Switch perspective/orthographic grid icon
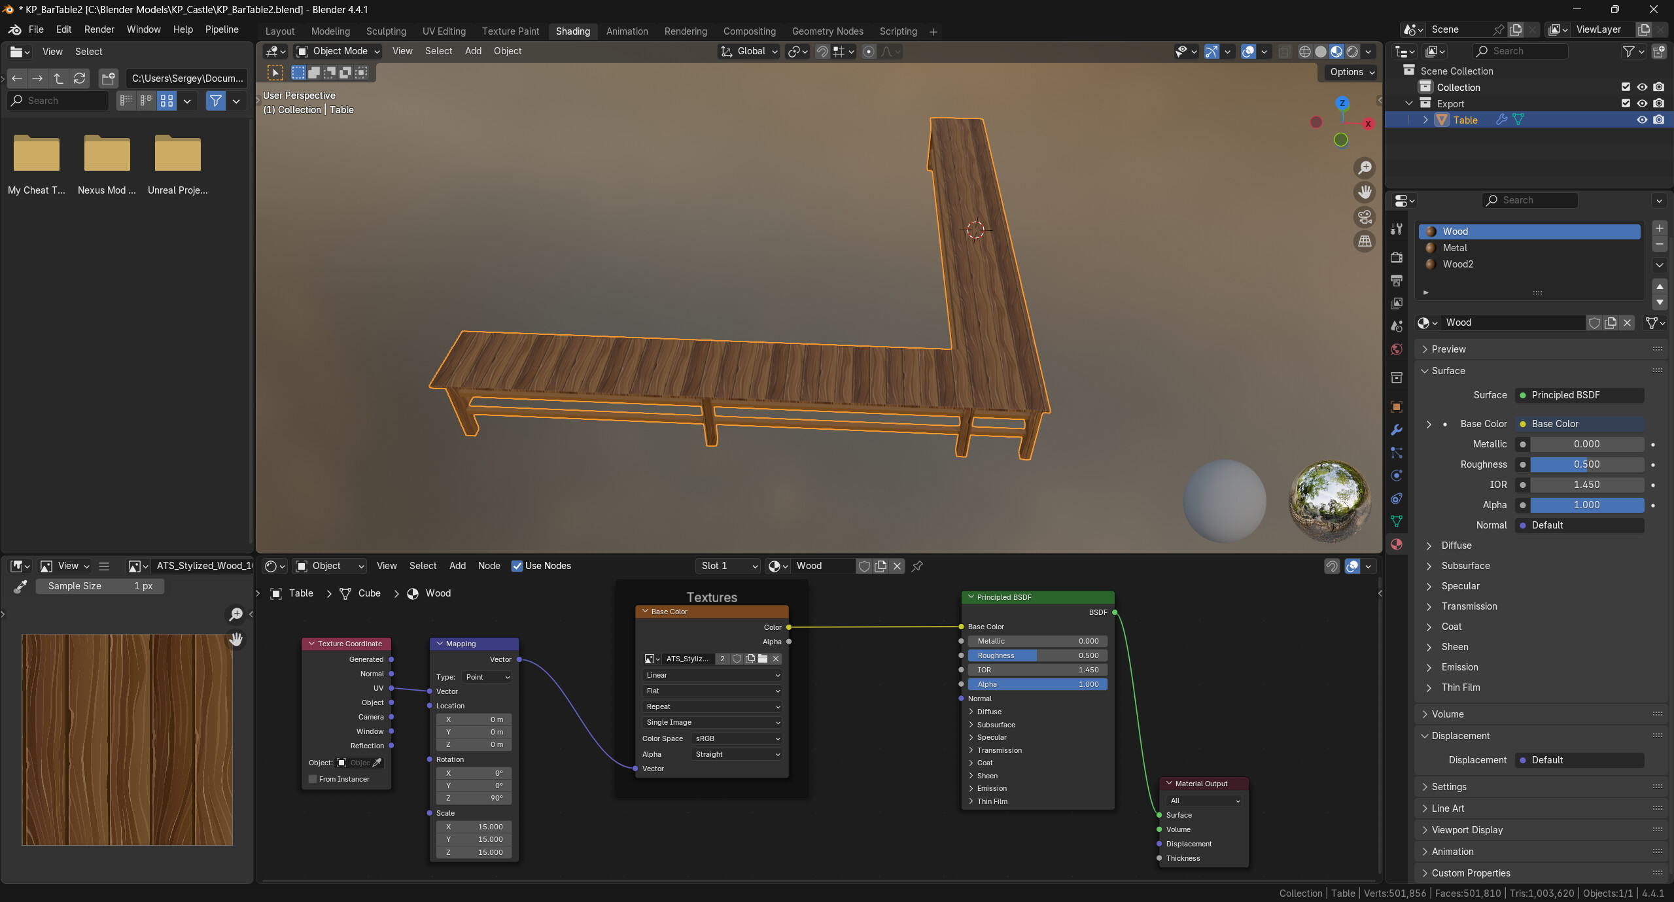The height and width of the screenshot is (902, 1674). (1365, 241)
